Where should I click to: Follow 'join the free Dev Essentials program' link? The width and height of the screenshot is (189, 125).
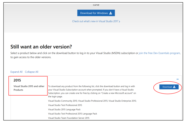point(159,53)
